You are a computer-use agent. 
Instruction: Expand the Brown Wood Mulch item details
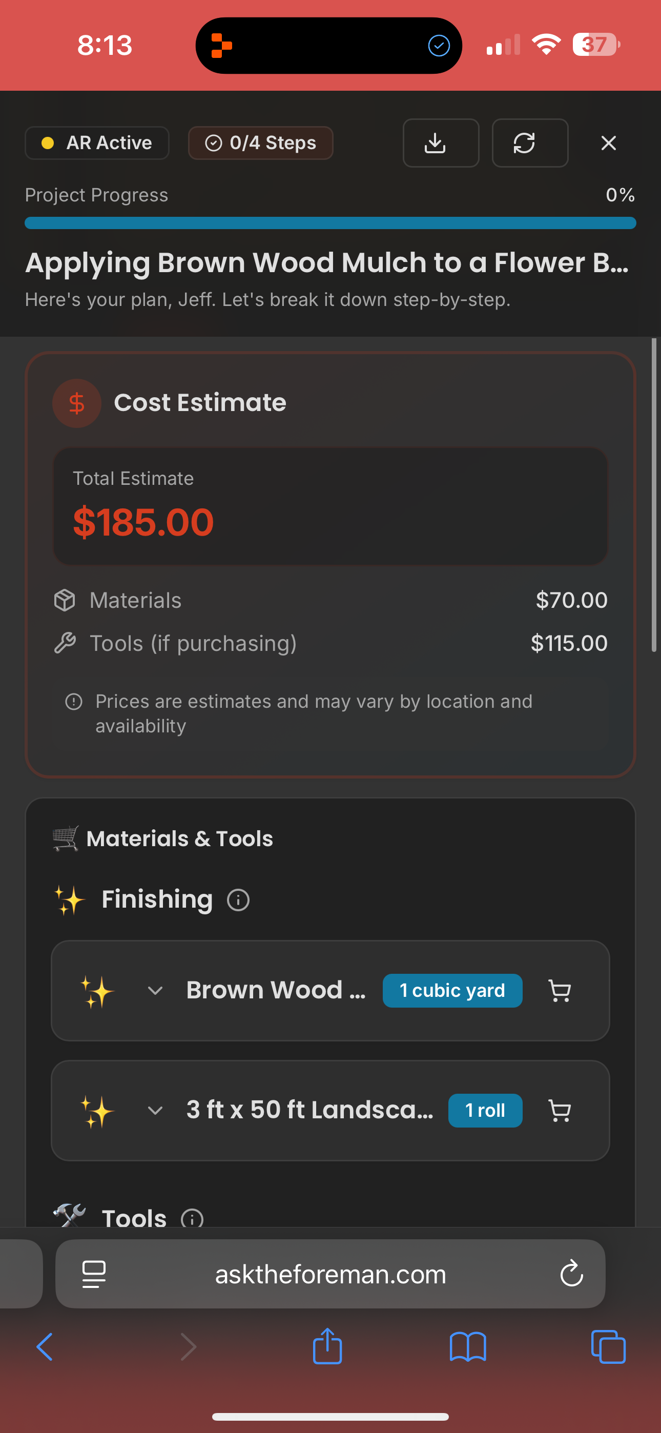point(156,990)
